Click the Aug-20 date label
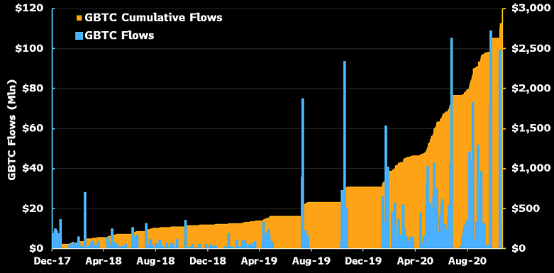Image resolution: width=554 pixels, height=273 pixels. coord(467,262)
